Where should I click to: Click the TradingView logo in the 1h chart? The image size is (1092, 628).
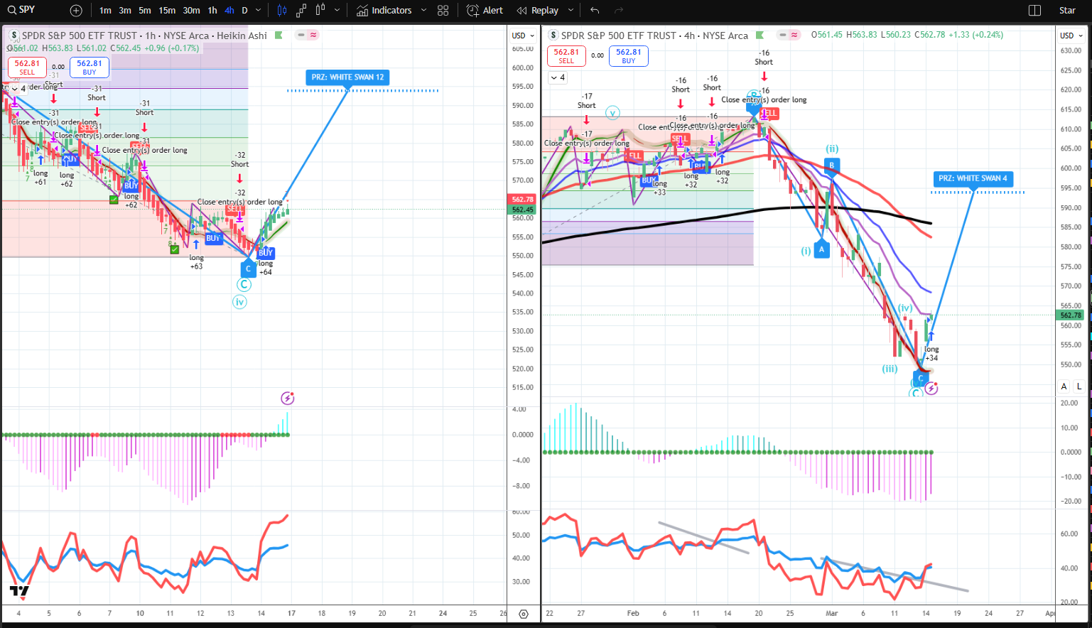coord(20,591)
